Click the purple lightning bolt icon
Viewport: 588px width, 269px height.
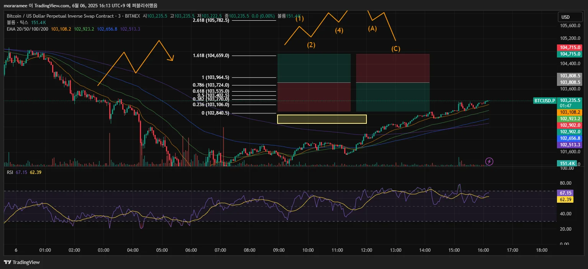click(489, 161)
